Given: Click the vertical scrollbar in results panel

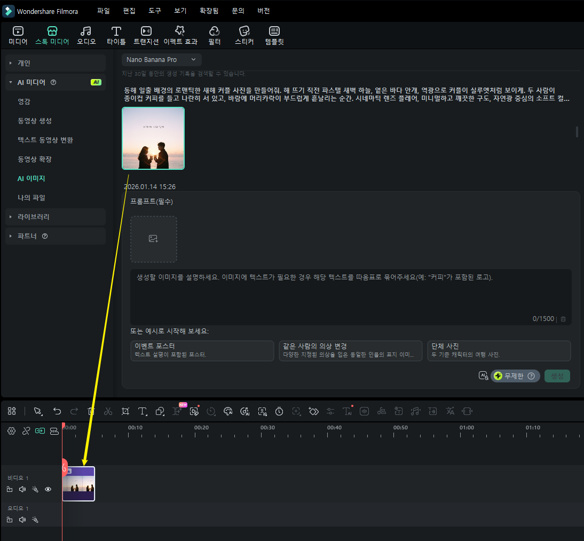Looking at the screenshot, I should click(x=577, y=132).
